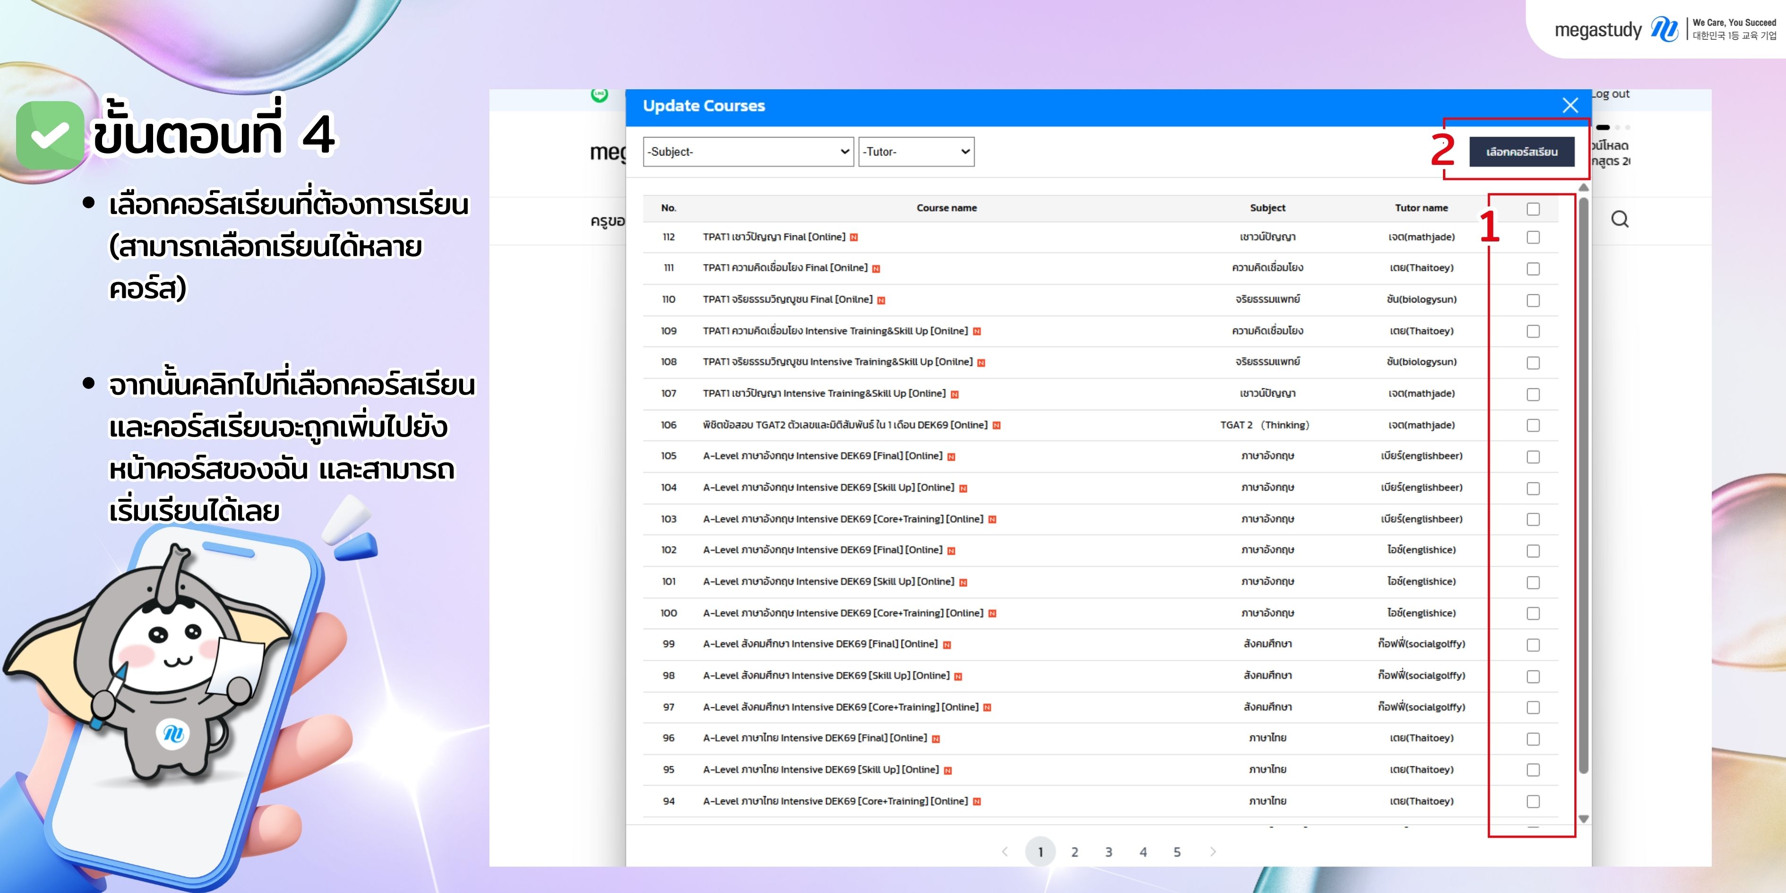
Task: Select course 105 A-Level English Final checkbox
Action: coord(1533,457)
